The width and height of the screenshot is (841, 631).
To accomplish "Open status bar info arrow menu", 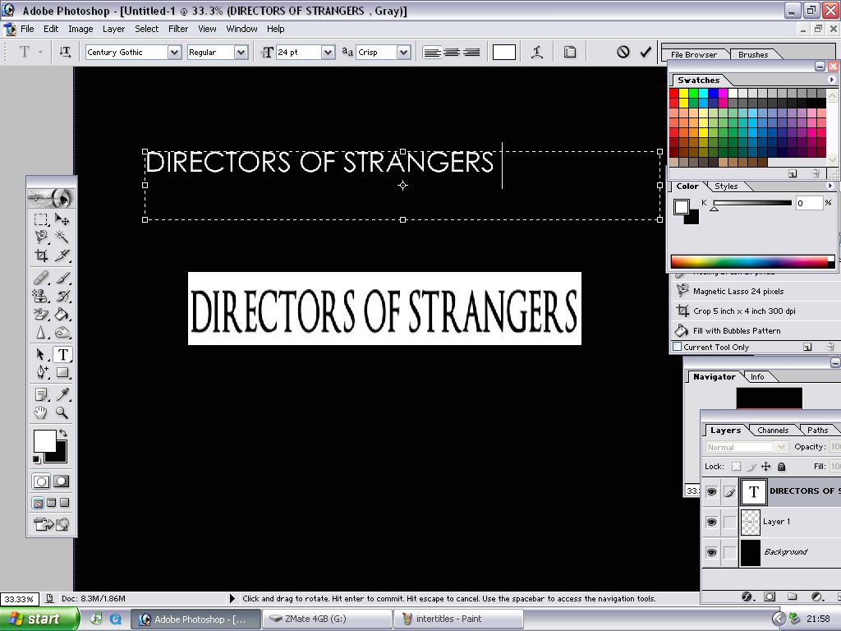I will point(232,598).
